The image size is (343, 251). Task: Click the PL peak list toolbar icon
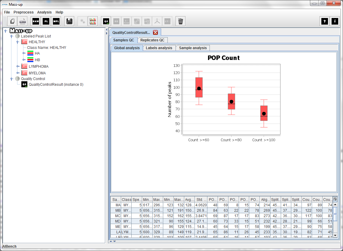[46, 21]
